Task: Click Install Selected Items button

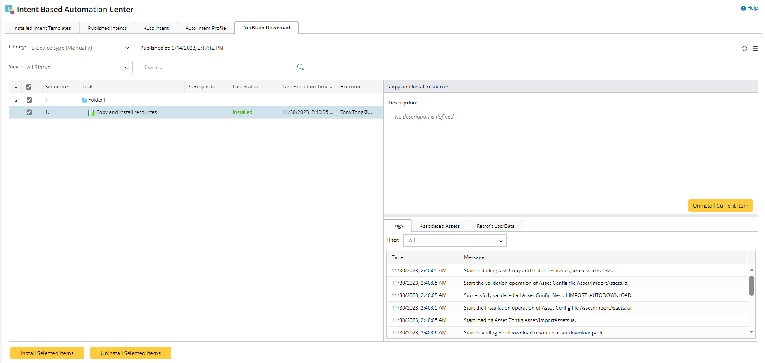Action: click(x=47, y=353)
